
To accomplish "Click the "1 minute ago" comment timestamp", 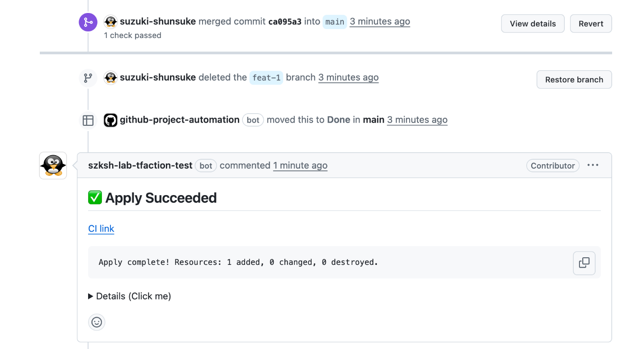I will tap(300, 166).
